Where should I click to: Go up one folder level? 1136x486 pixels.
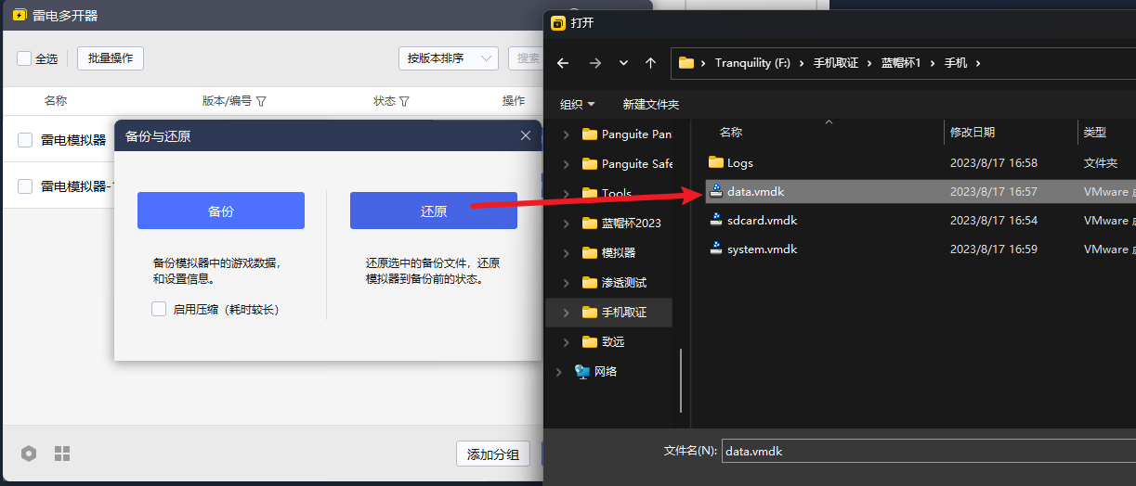pos(650,63)
